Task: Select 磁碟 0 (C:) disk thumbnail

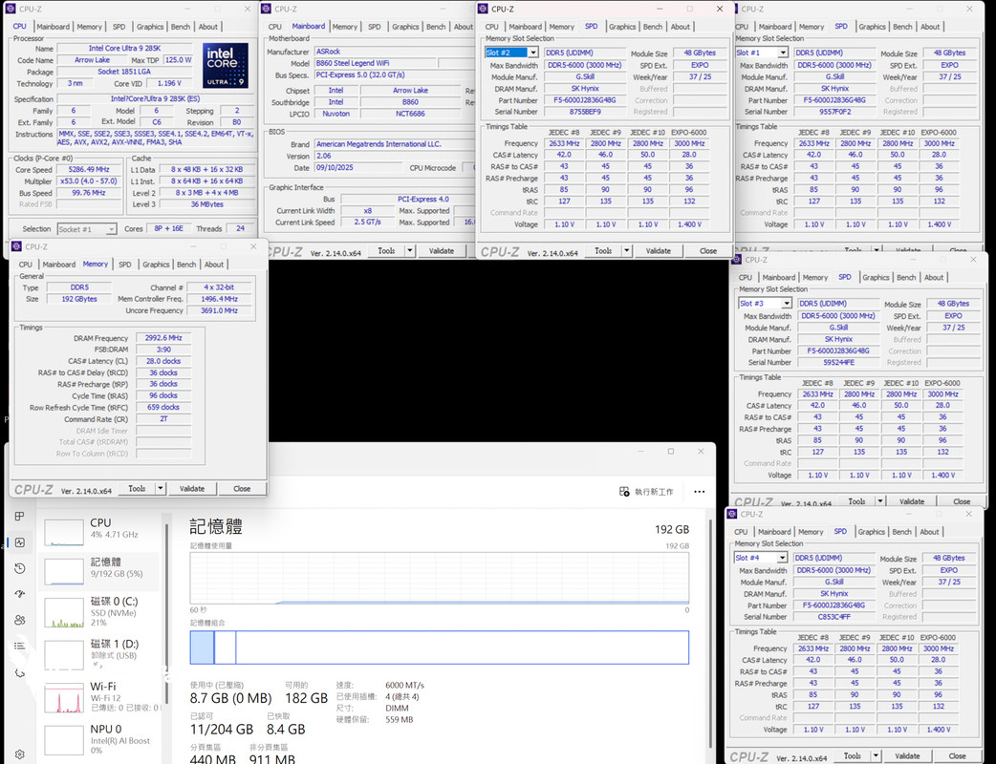Action: pyautogui.click(x=63, y=613)
